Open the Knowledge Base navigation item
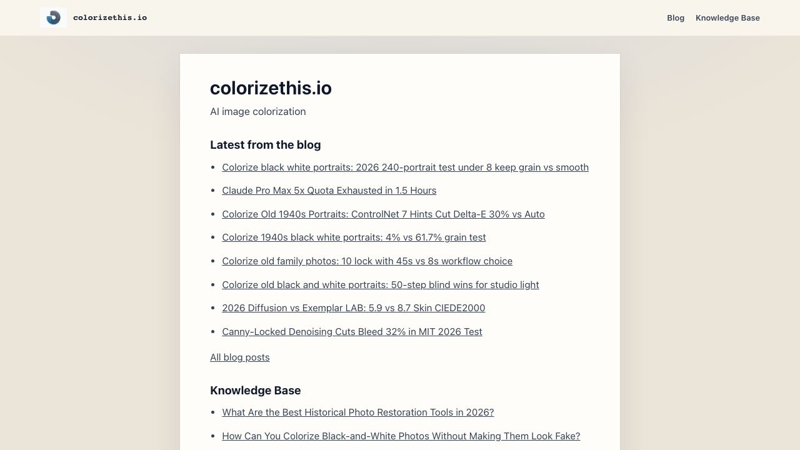 [727, 17]
